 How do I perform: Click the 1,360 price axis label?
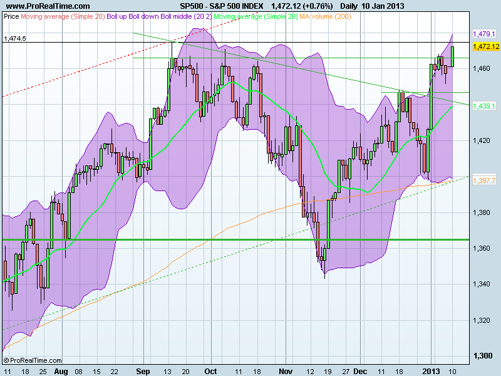482,248
